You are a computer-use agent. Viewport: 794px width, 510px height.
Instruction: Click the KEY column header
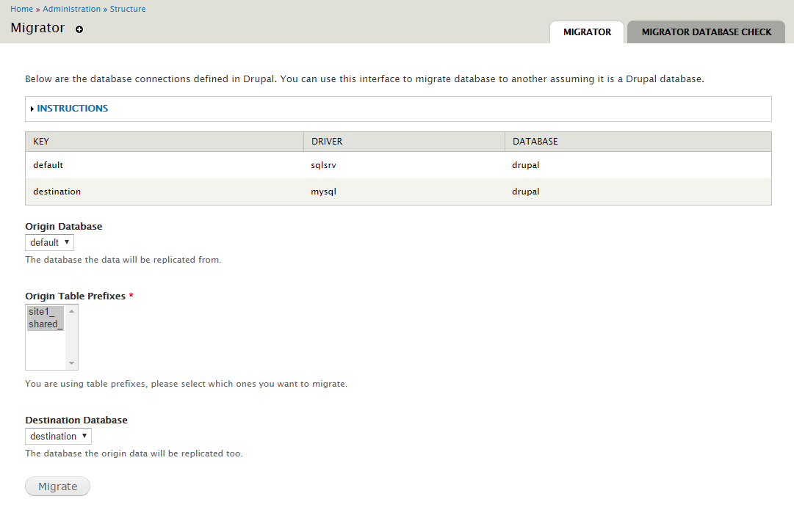[165, 142]
